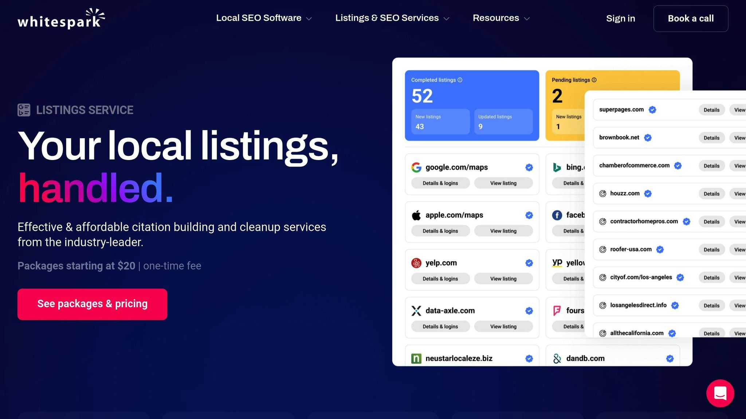Click Details button for contractorhomepros.com
This screenshot has height=419, width=746.
click(x=711, y=222)
